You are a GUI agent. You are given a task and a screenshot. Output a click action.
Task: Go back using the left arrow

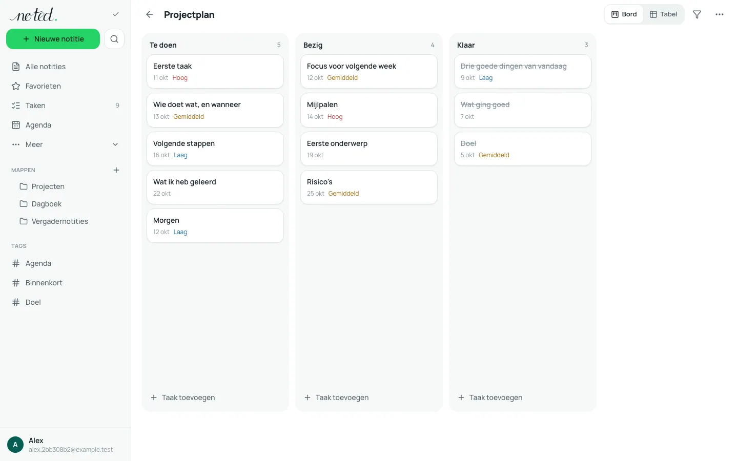tap(150, 14)
